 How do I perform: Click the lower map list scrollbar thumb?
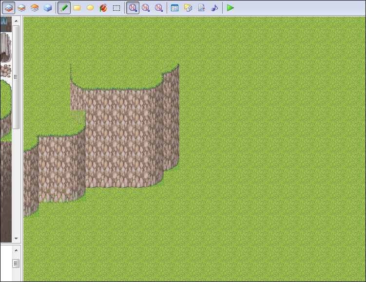[x=16, y=263]
